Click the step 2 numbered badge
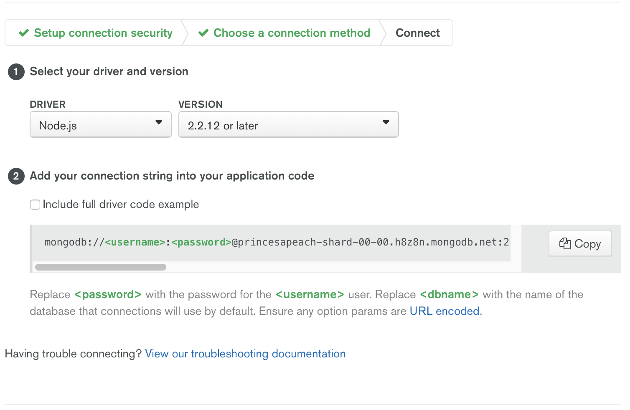 16,176
